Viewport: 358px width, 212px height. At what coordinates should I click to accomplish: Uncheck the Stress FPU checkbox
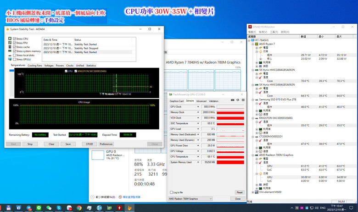(15, 43)
